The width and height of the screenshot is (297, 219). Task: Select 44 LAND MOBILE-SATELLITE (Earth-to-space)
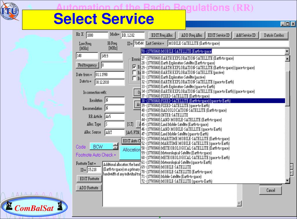pos(213,120)
